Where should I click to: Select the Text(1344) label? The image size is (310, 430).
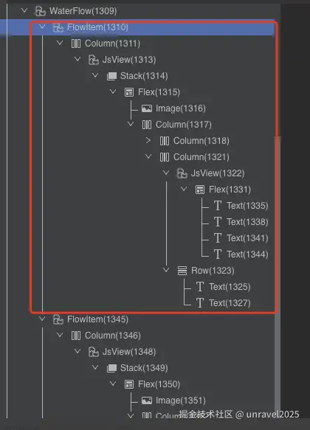tap(247, 254)
